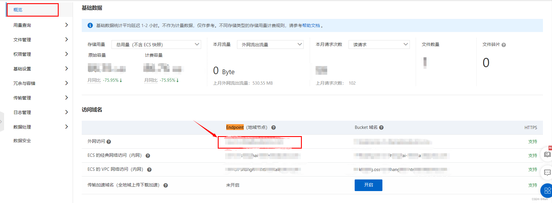Open the 帮助文档 help link
This screenshot has height=203, width=552.
click(311, 26)
